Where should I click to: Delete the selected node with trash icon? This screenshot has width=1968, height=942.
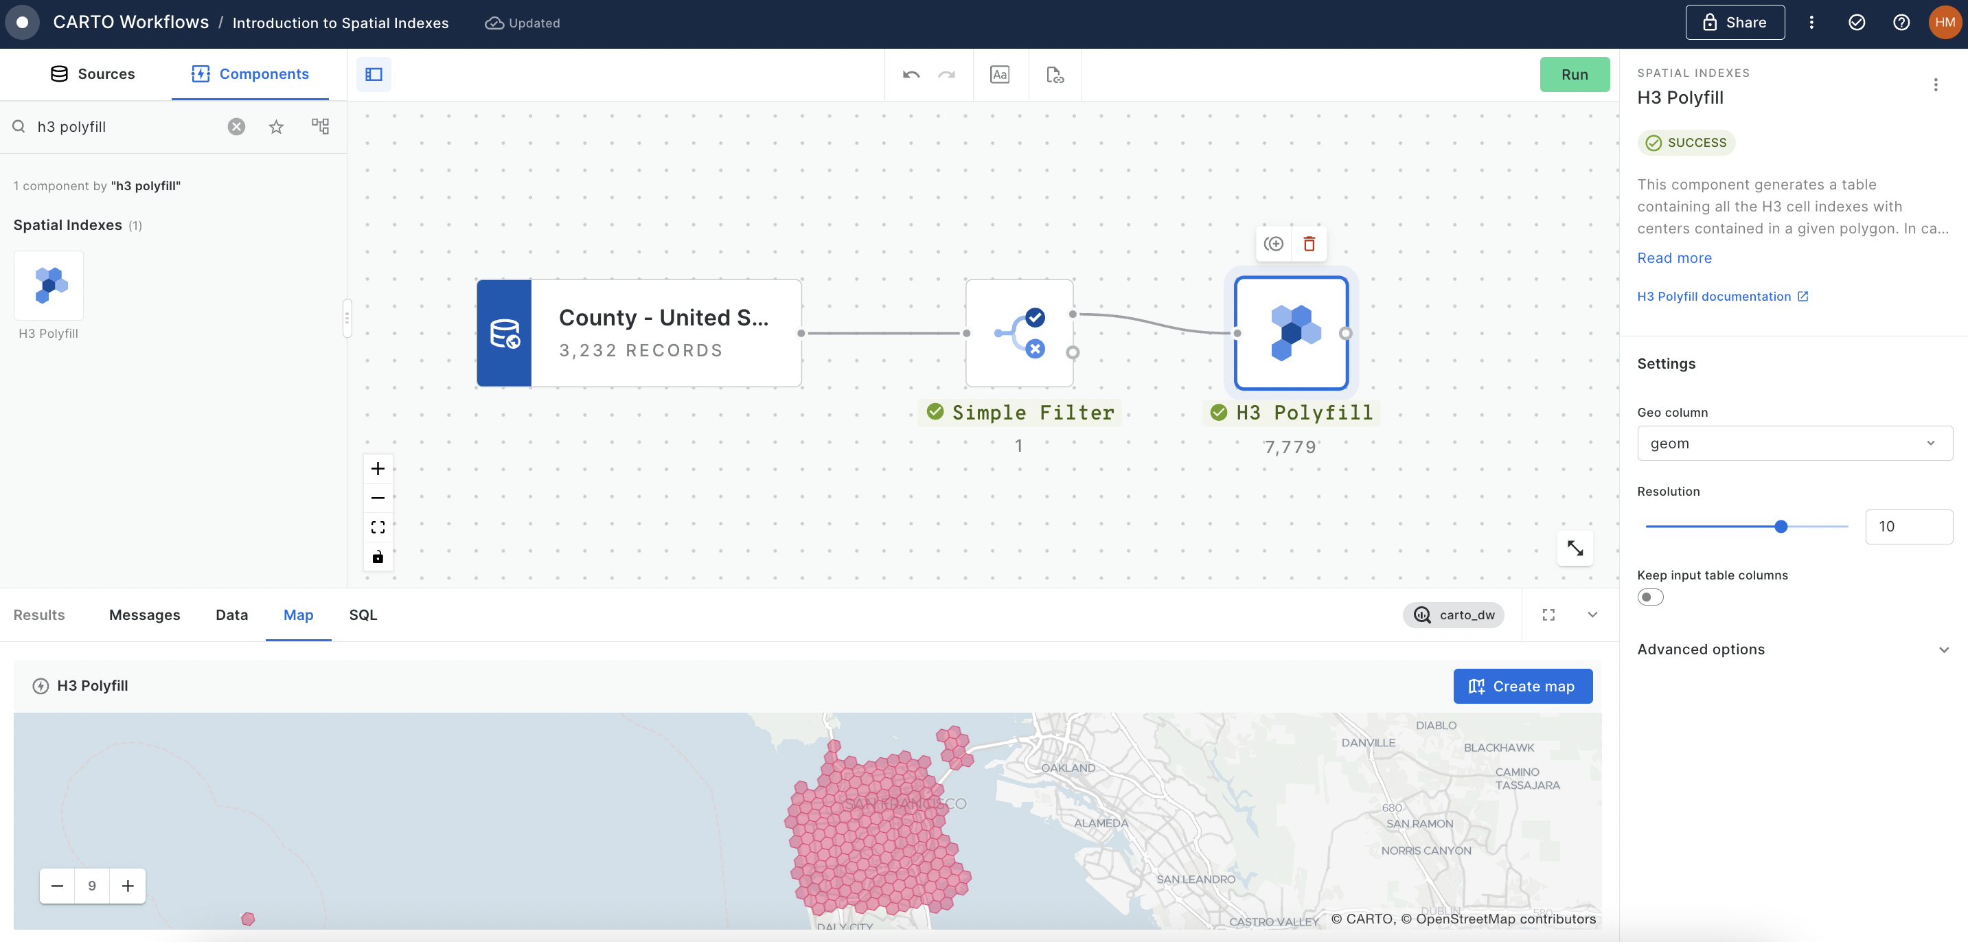[1309, 244]
